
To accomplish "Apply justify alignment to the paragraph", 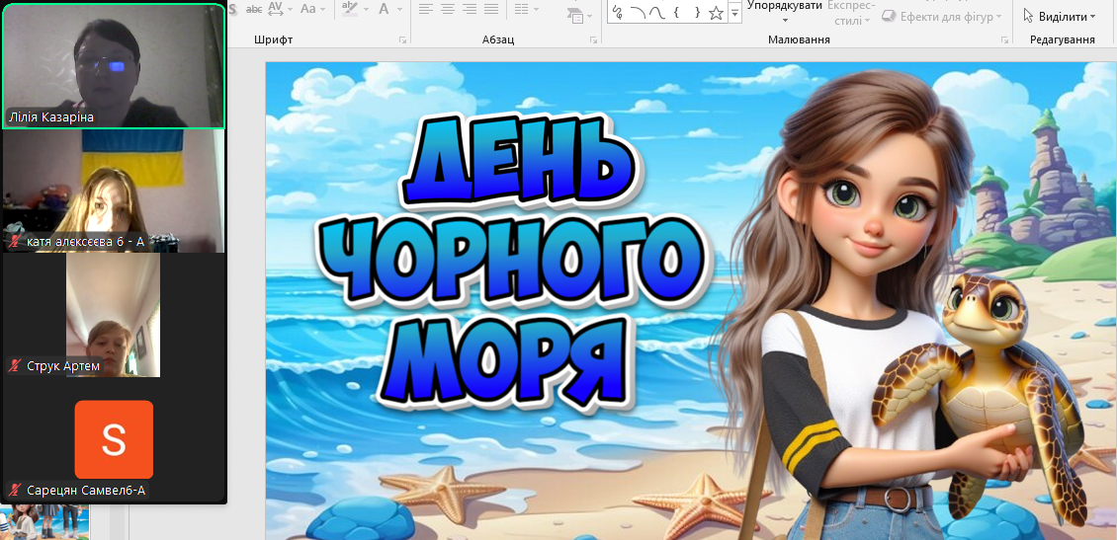I will tap(493, 9).
